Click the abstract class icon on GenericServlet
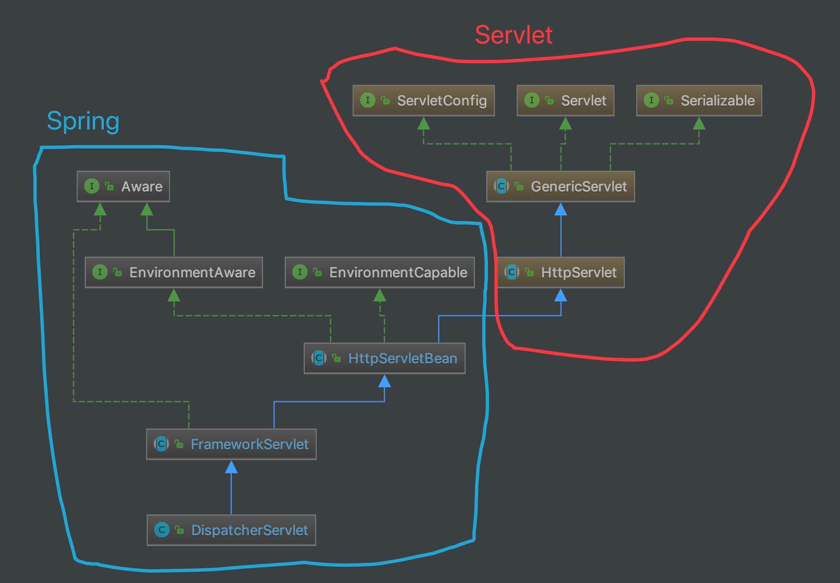Viewport: 840px width, 583px height. click(502, 187)
